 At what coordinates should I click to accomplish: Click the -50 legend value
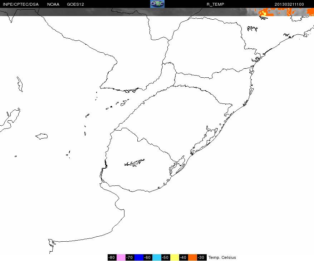pos(166,257)
